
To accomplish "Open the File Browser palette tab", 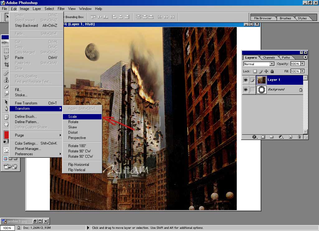I will 263,18.
